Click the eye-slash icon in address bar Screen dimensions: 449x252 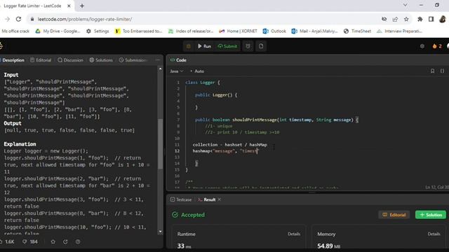(384, 19)
